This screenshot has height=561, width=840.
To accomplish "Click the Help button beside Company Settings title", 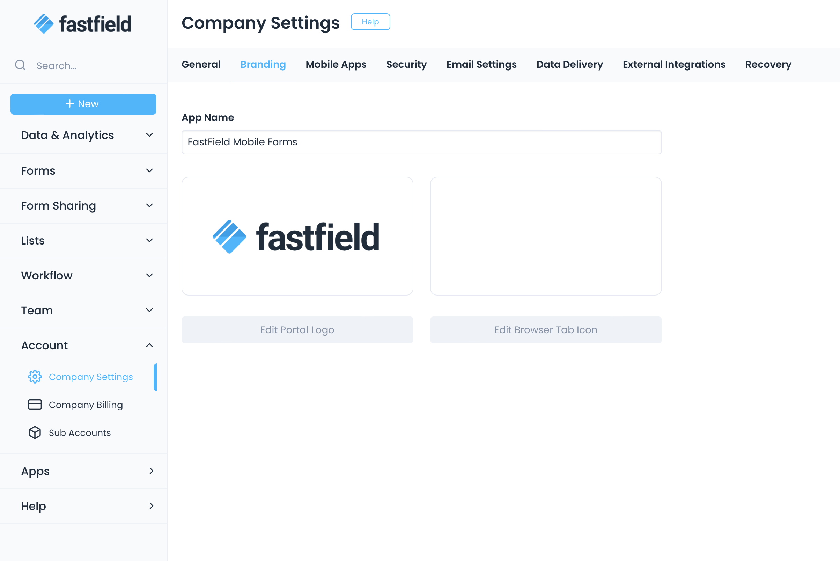I will coord(370,22).
